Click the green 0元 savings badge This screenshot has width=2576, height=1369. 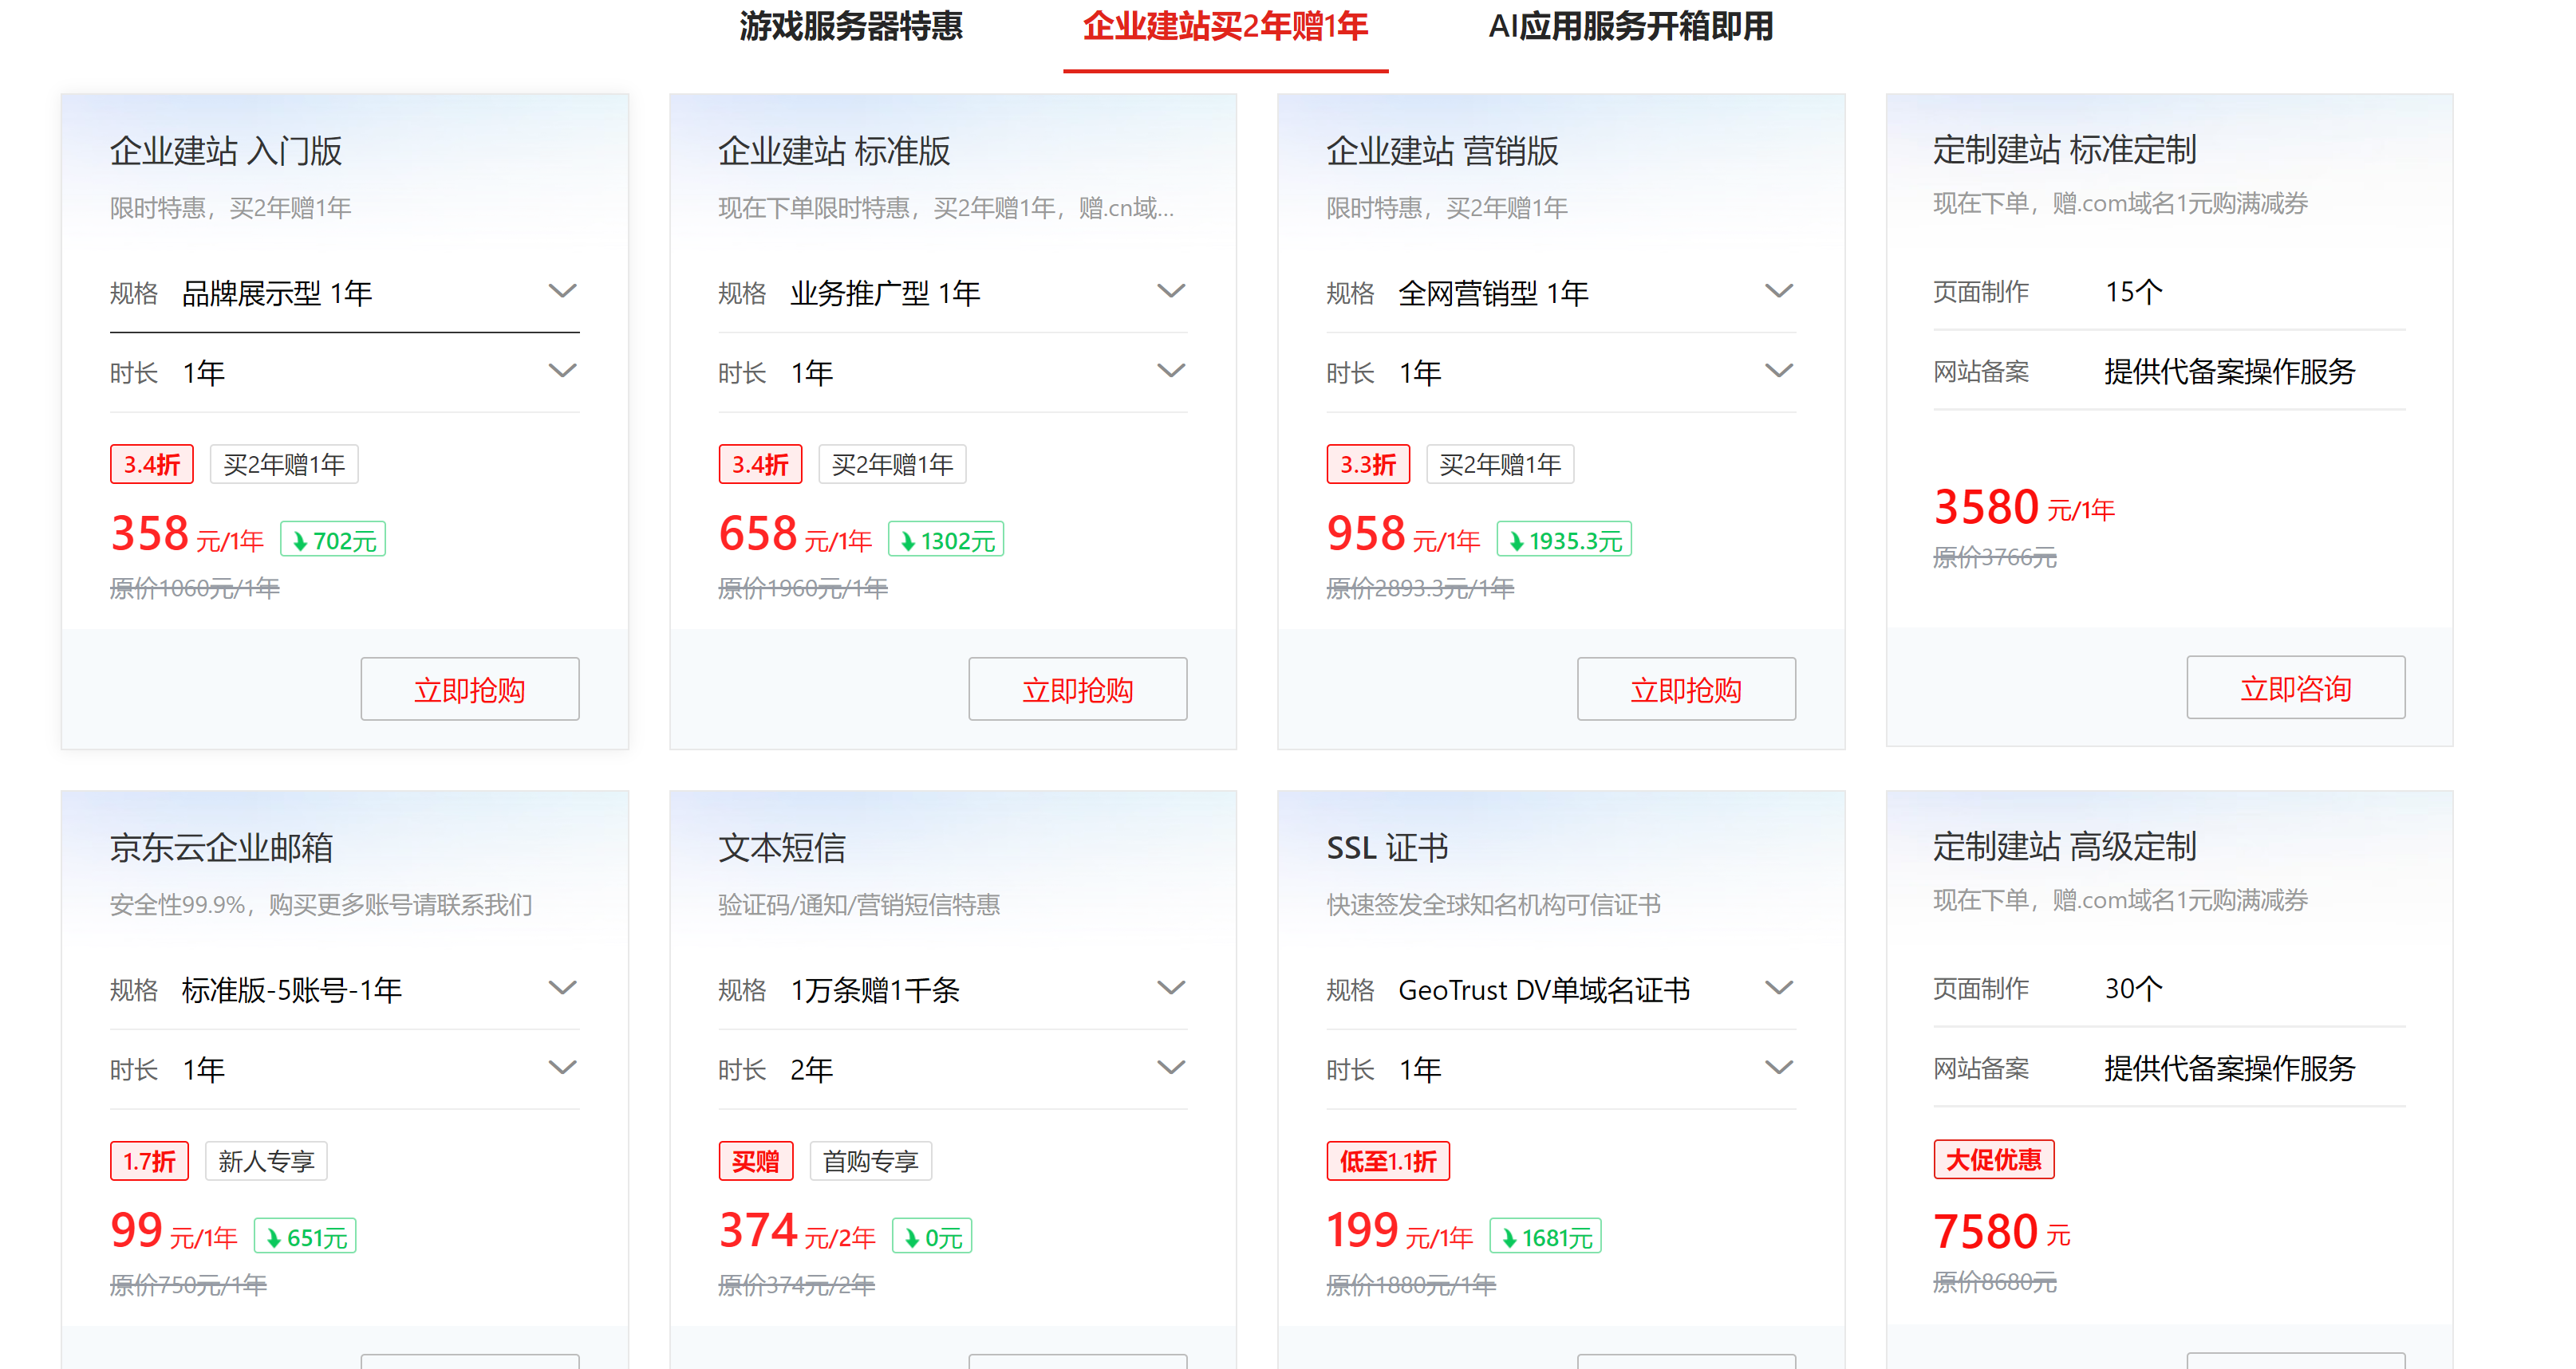[x=932, y=1237]
